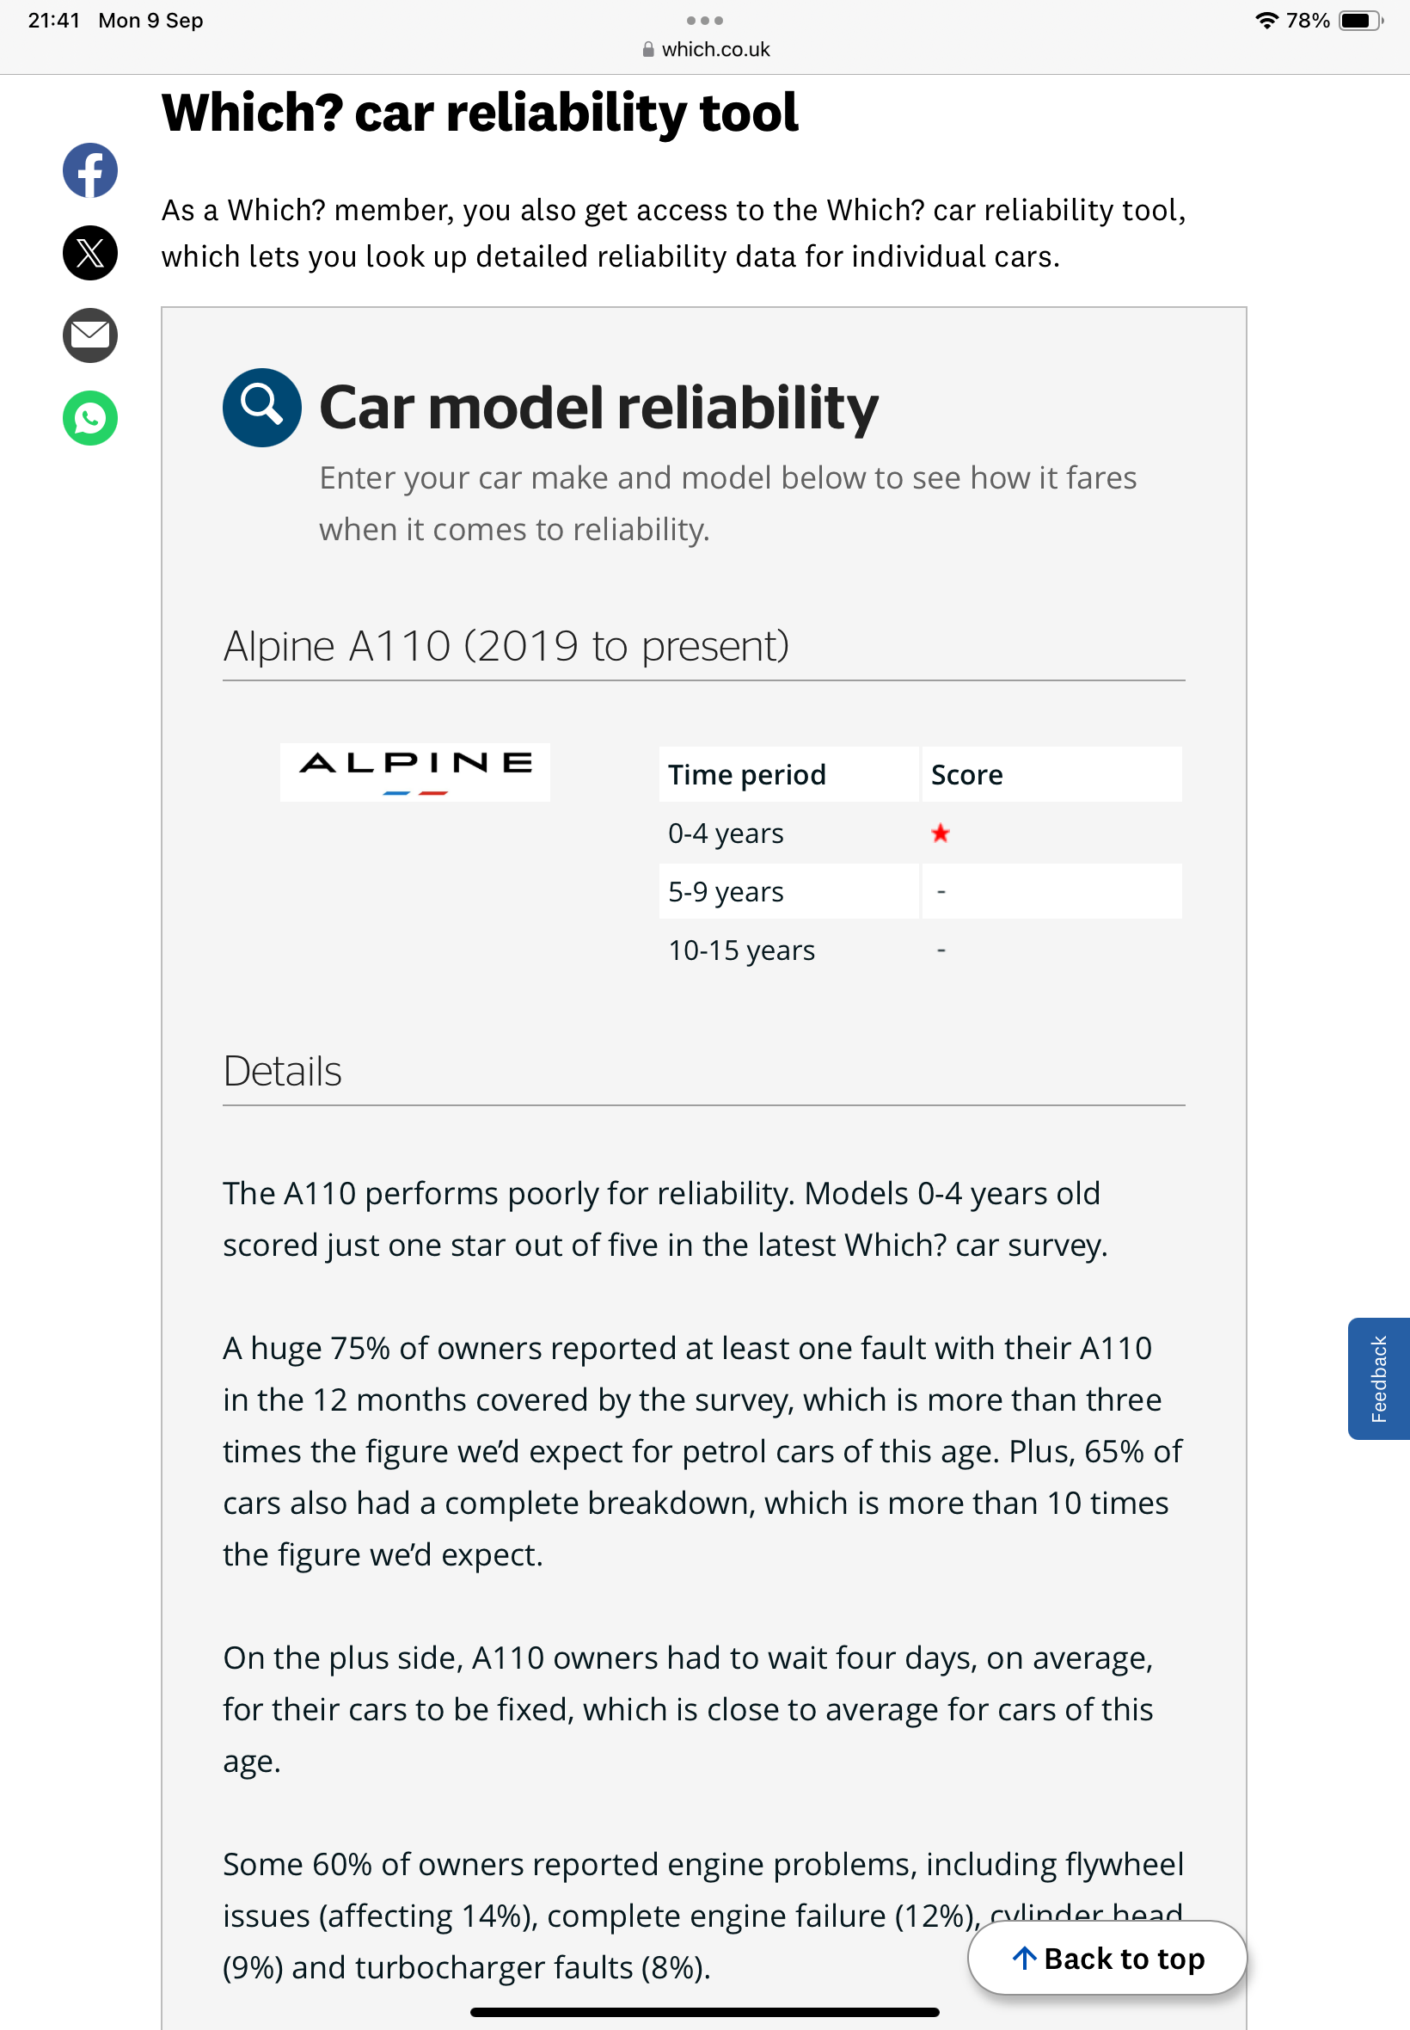Open the three-dot multitasking menu

pos(705,21)
